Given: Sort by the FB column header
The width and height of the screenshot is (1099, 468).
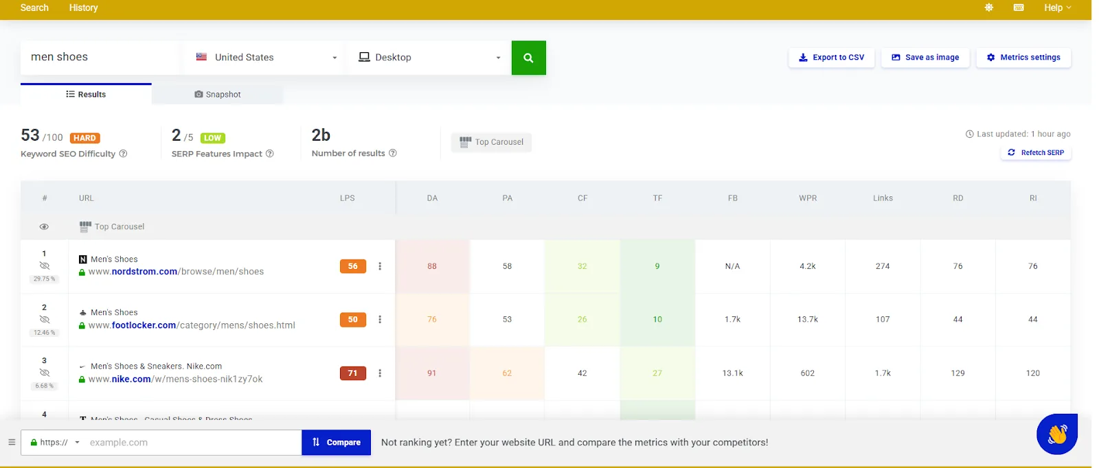Looking at the screenshot, I should (733, 198).
